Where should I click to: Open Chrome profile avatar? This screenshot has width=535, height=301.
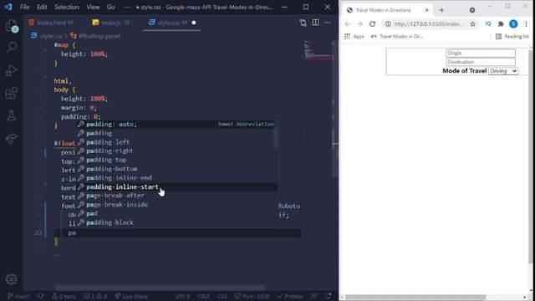point(513,24)
